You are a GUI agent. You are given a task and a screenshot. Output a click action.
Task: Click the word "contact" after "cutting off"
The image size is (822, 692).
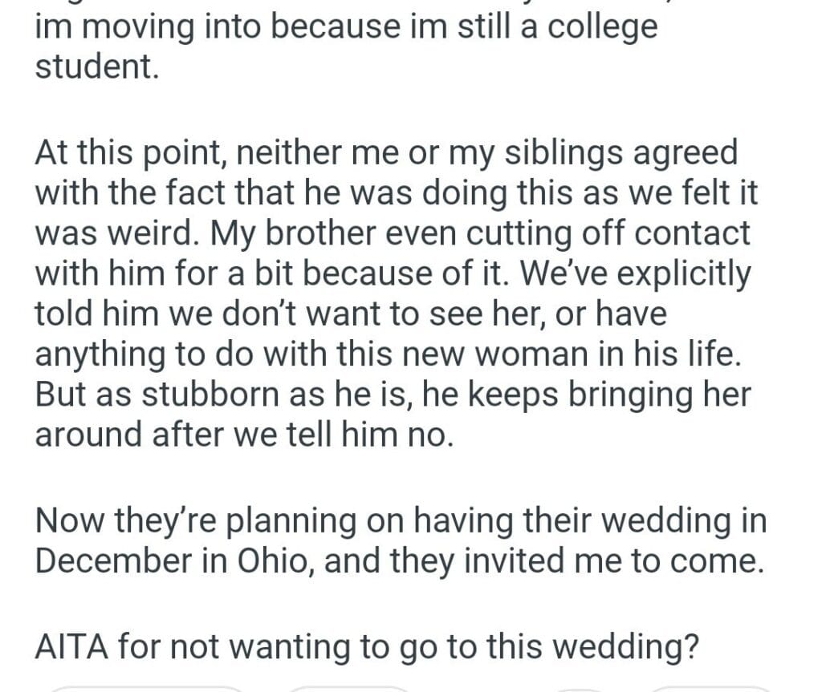pyautogui.click(x=679, y=233)
